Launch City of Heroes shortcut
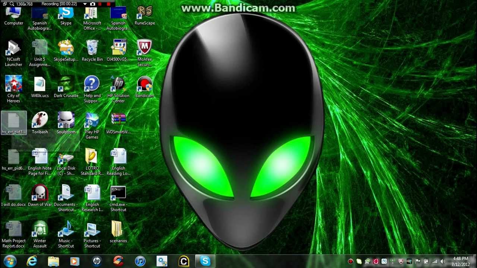 (13, 89)
